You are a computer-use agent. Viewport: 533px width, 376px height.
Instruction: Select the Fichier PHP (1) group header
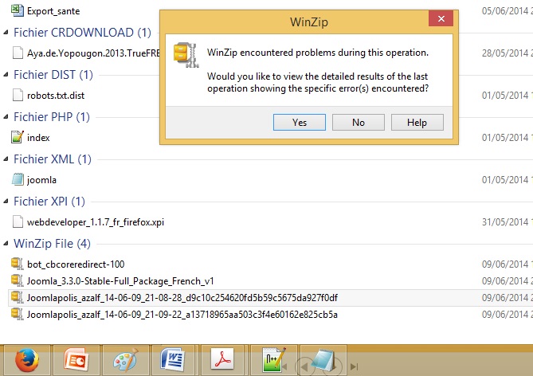tap(52, 117)
